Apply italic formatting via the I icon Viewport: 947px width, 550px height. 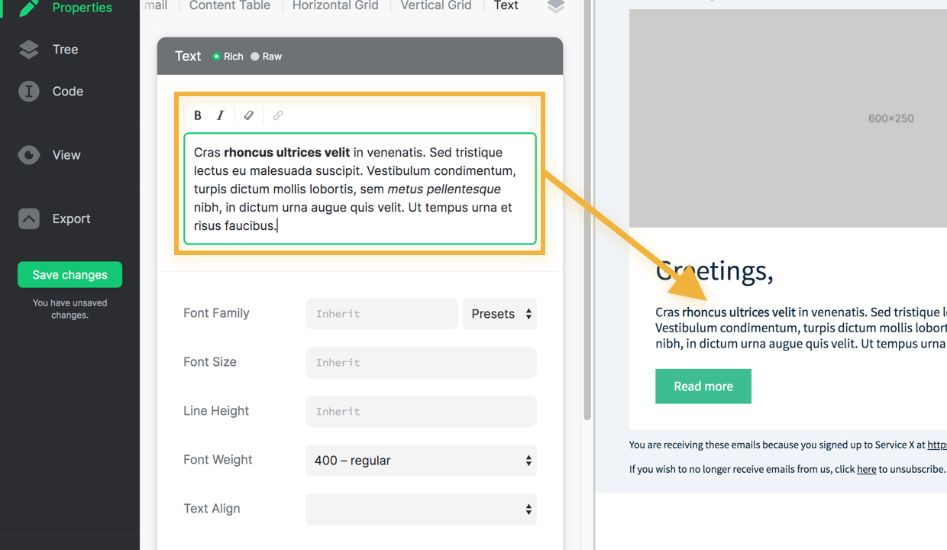220,115
